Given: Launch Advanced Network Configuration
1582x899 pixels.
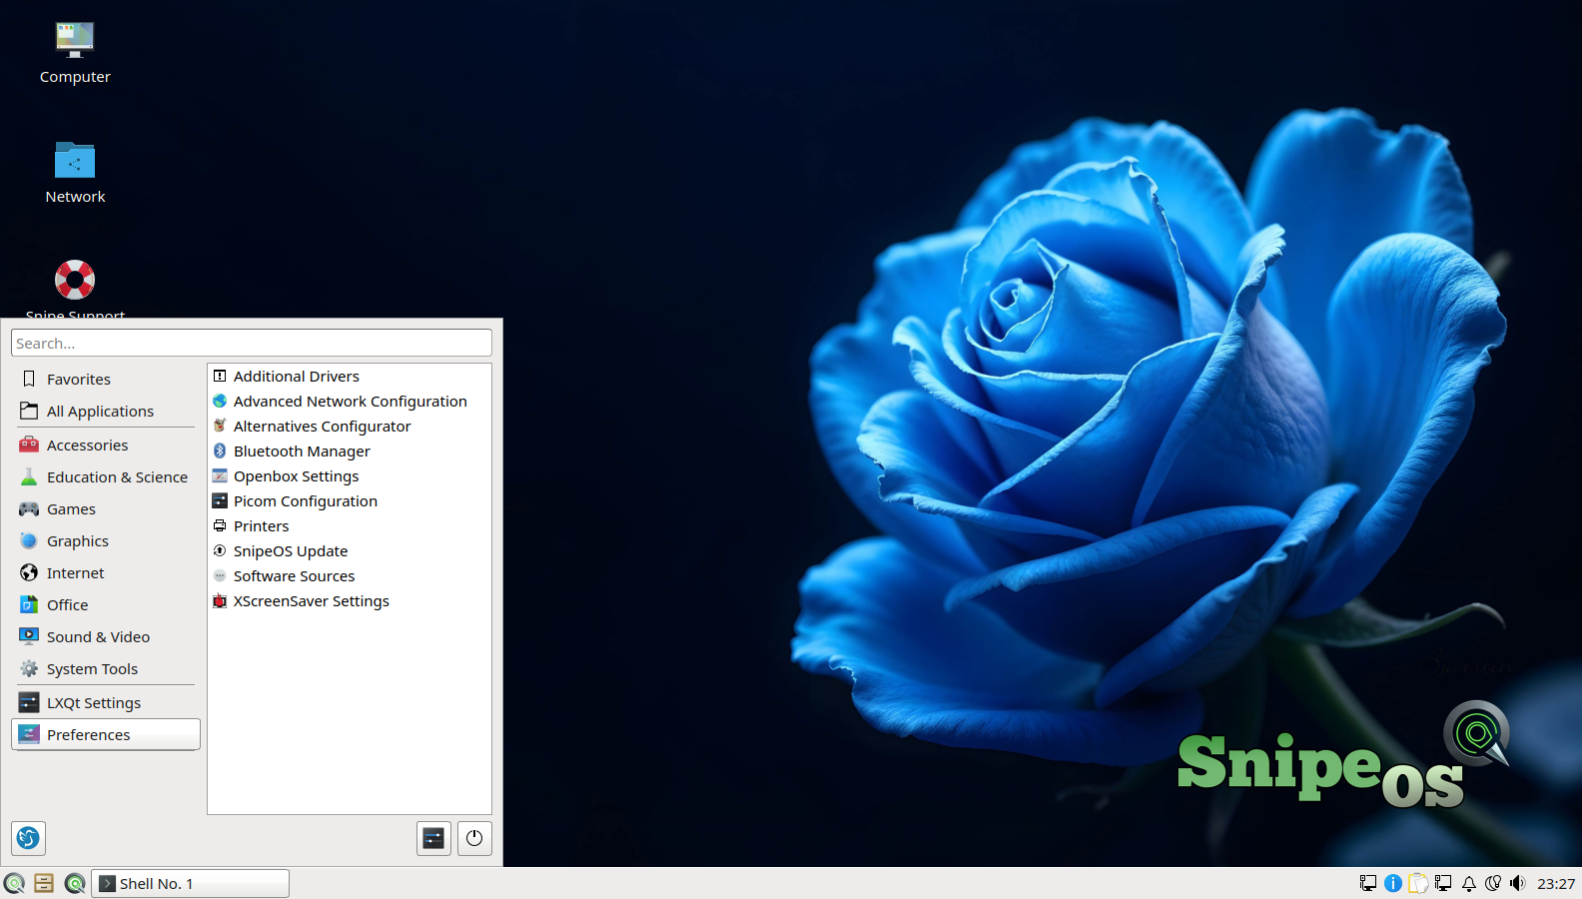Looking at the screenshot, I should coord(350,402).
